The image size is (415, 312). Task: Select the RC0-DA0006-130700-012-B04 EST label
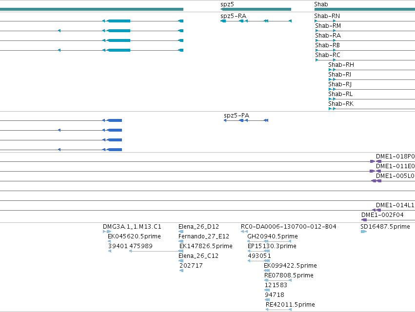coord(289,227)
